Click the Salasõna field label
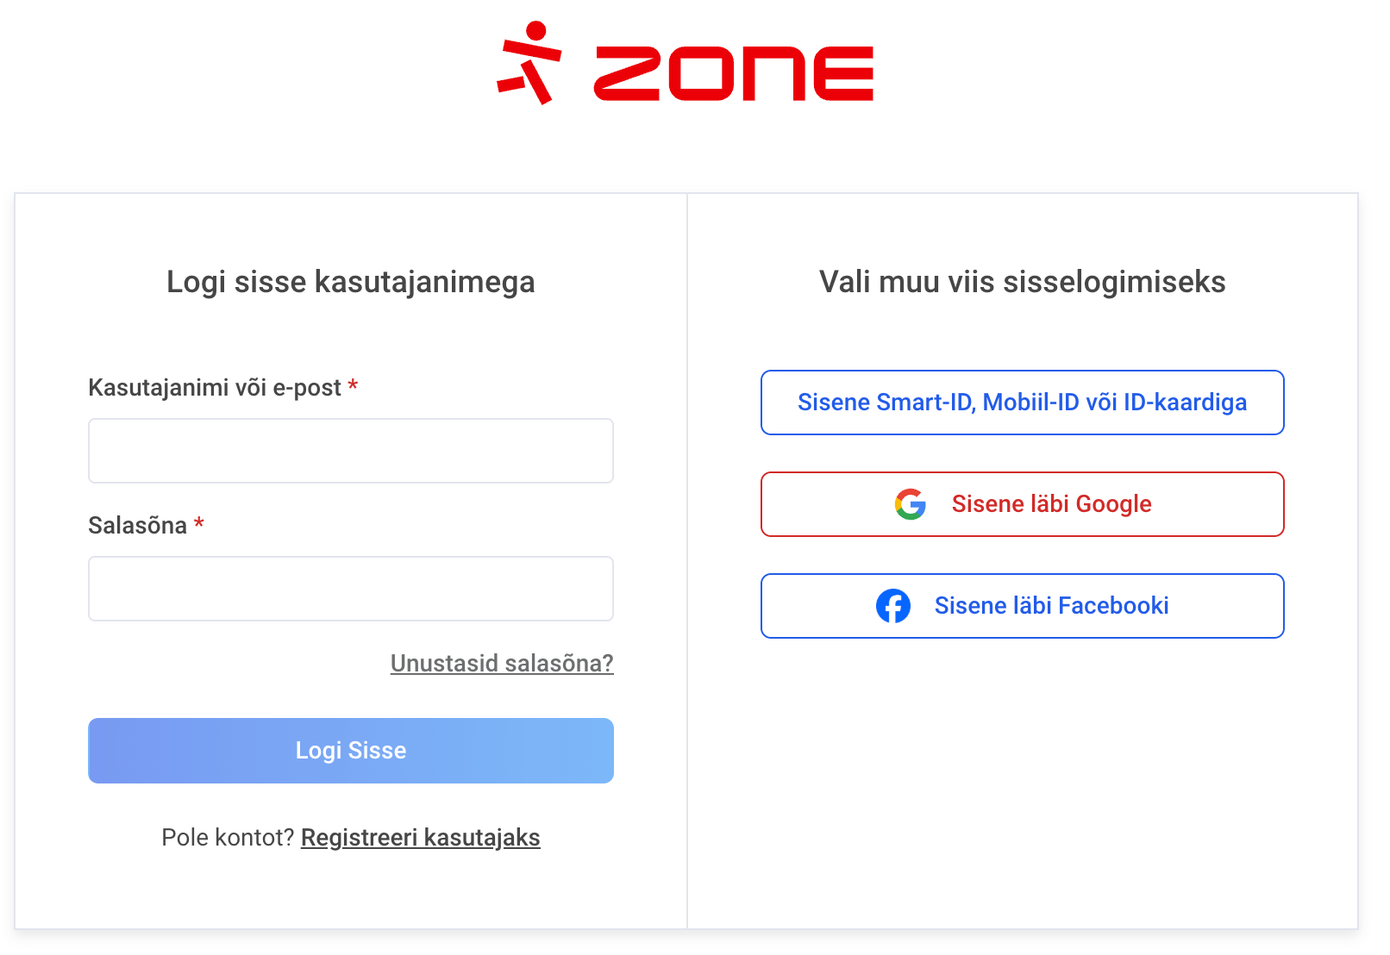 point(138,526)
